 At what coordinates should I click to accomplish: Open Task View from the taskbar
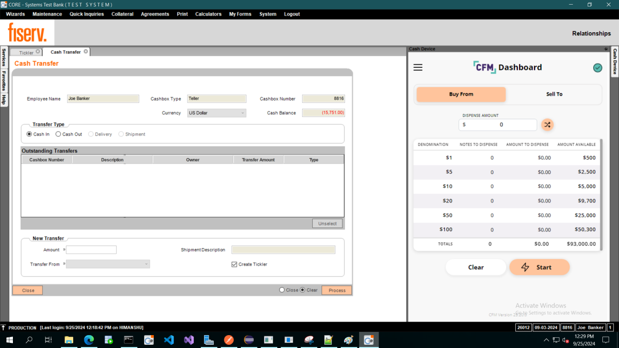[48, 340]
